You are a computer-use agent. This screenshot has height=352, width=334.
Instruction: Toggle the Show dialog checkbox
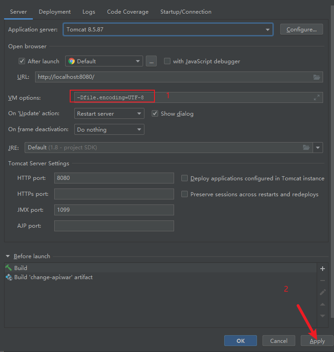pos(155,113)
